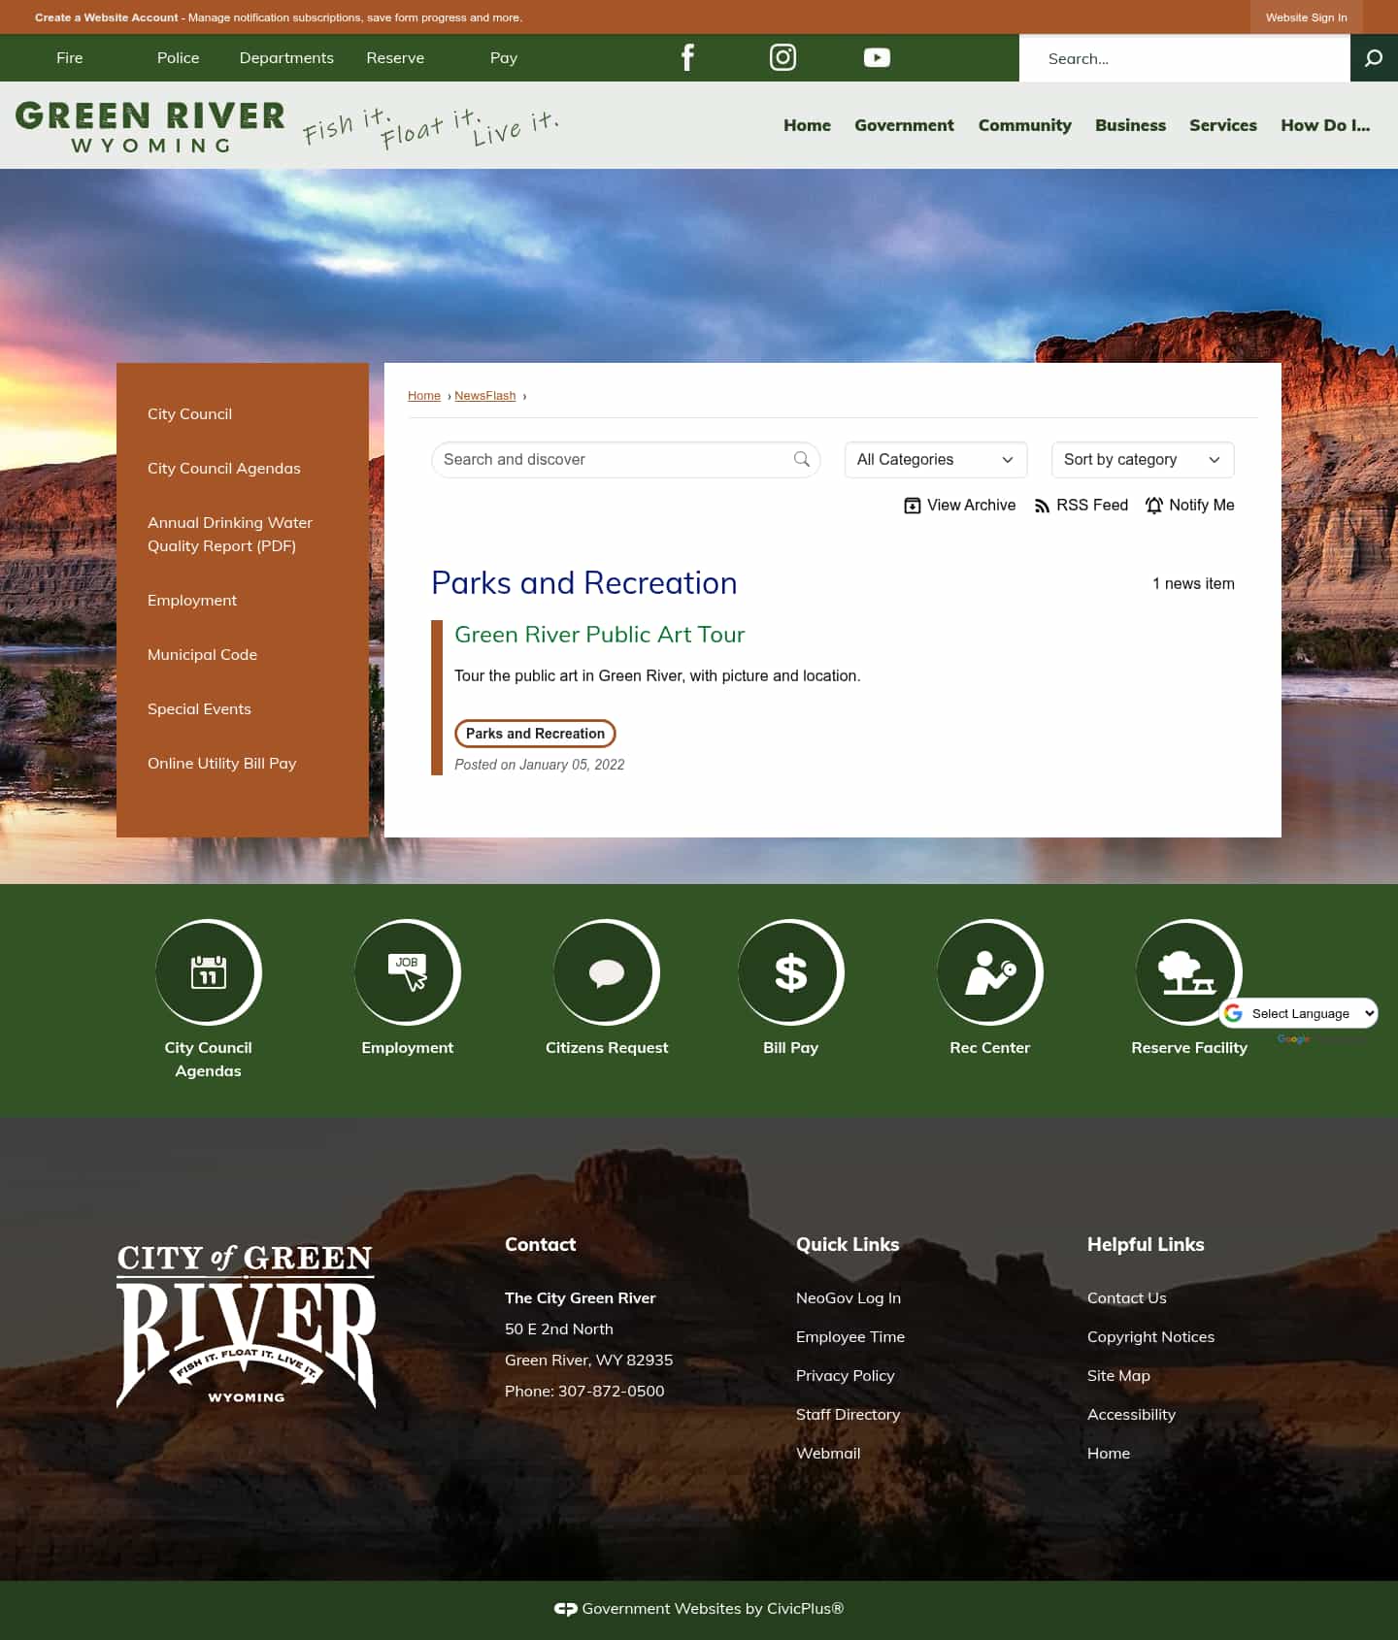Click the Employment job cursor icon
The height and width of the screenshot is (1640, 1398).
(407, 972)
